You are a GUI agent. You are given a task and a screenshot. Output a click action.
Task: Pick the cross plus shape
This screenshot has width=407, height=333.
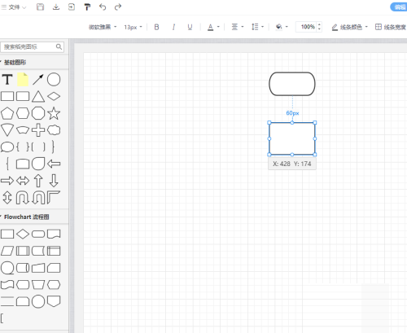[38, 130]
